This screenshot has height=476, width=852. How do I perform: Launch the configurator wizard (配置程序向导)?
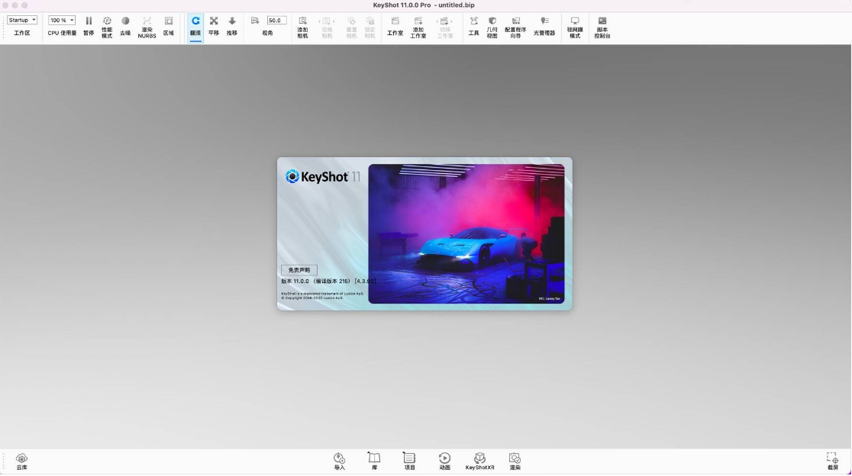coord(515,27)
